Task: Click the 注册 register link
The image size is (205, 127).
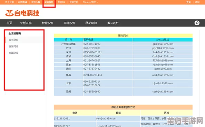Action: [197, 2]
